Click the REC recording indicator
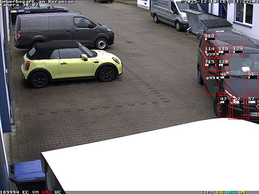259x194 pixels. click(231, 192)
